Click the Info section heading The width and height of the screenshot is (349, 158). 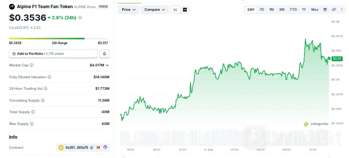[x=13, y=137]
